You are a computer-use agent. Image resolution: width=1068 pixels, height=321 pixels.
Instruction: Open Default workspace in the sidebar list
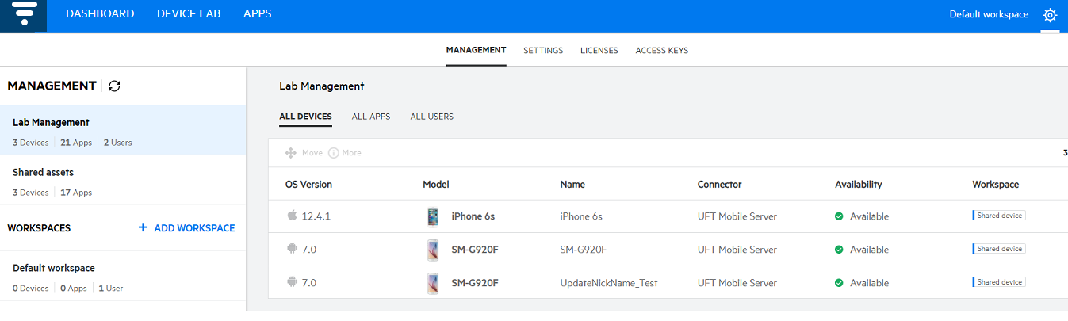coord(54,268)
